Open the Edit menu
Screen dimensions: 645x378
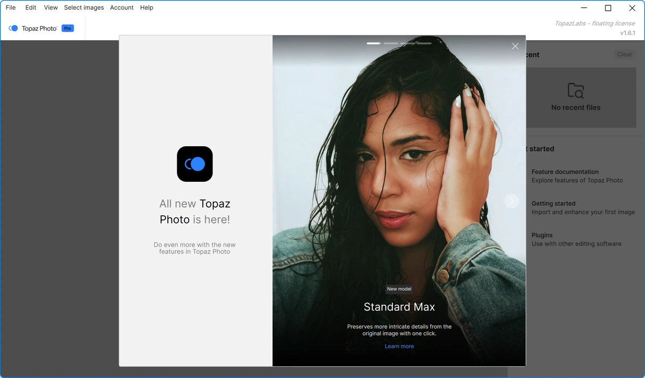(31, 8)
